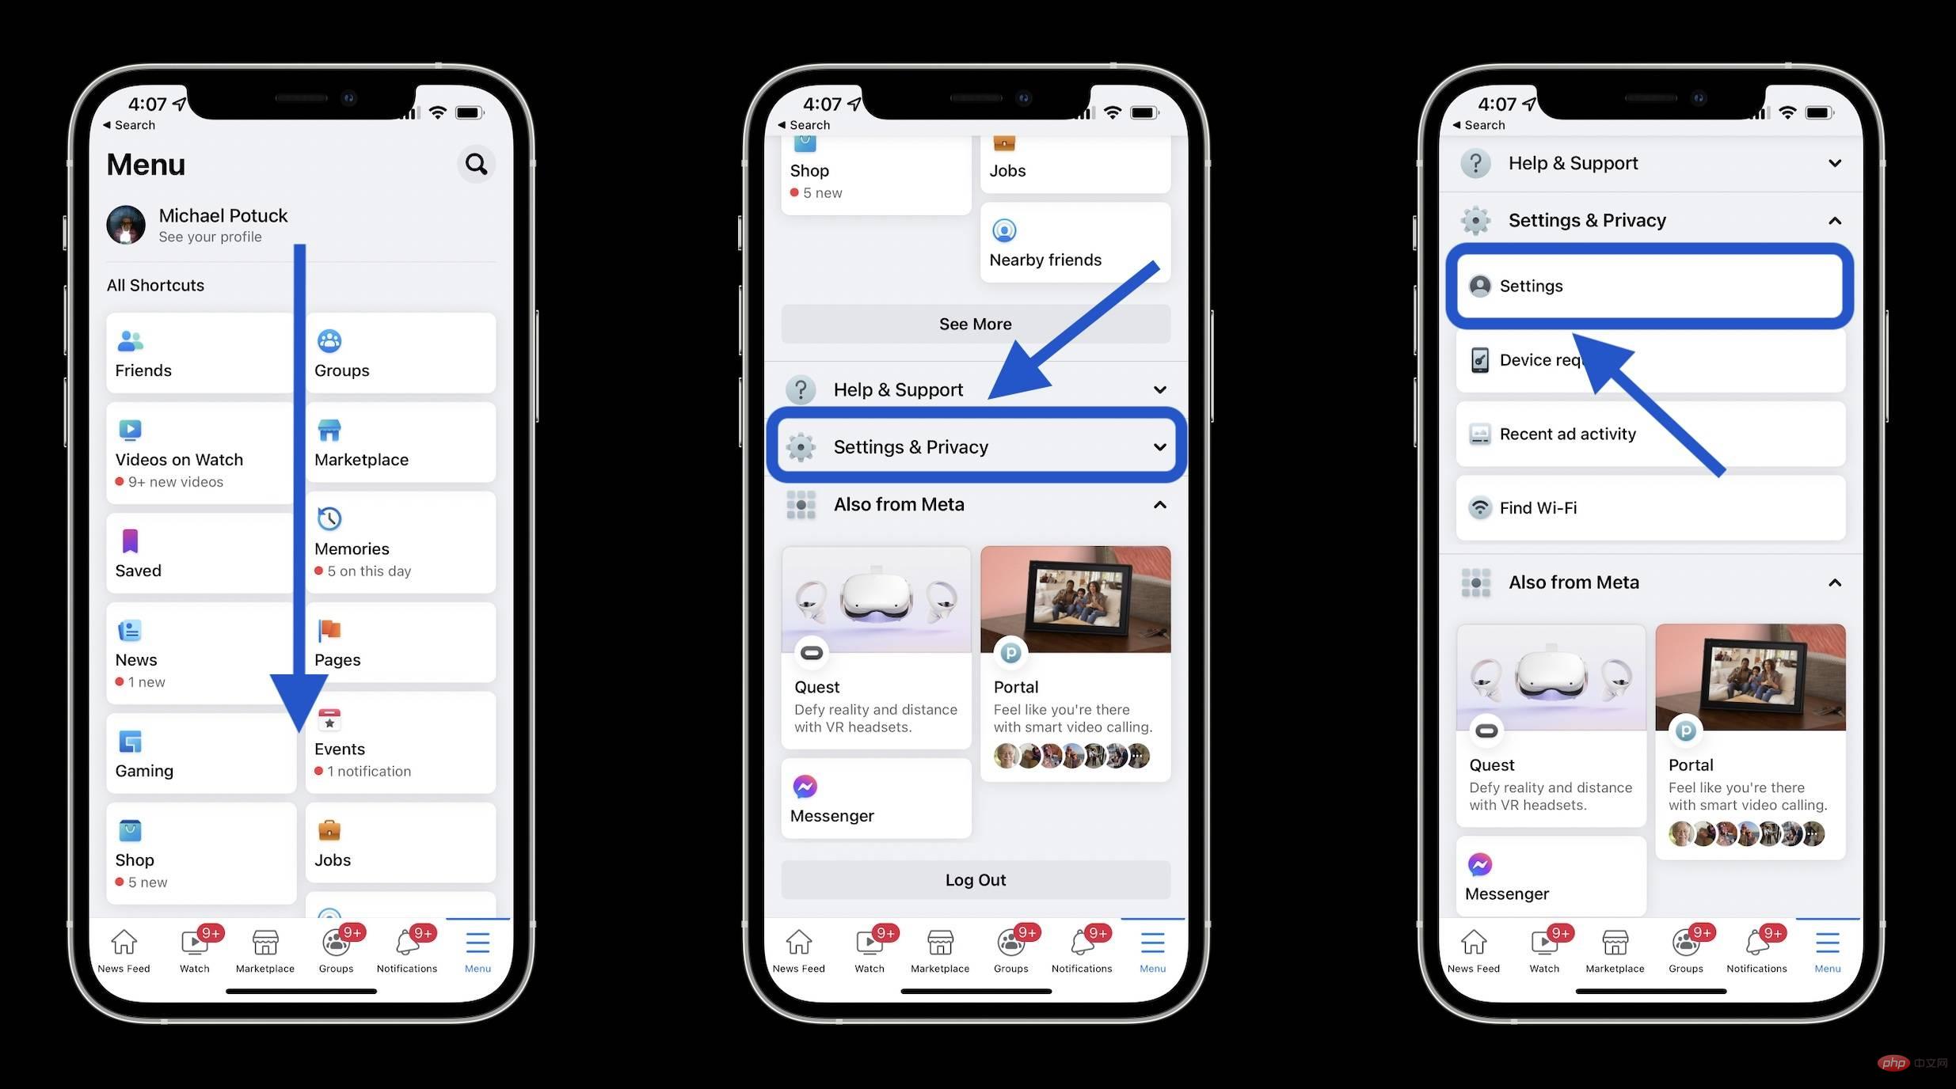
Task: Tap the See More button
Action: 976,323
